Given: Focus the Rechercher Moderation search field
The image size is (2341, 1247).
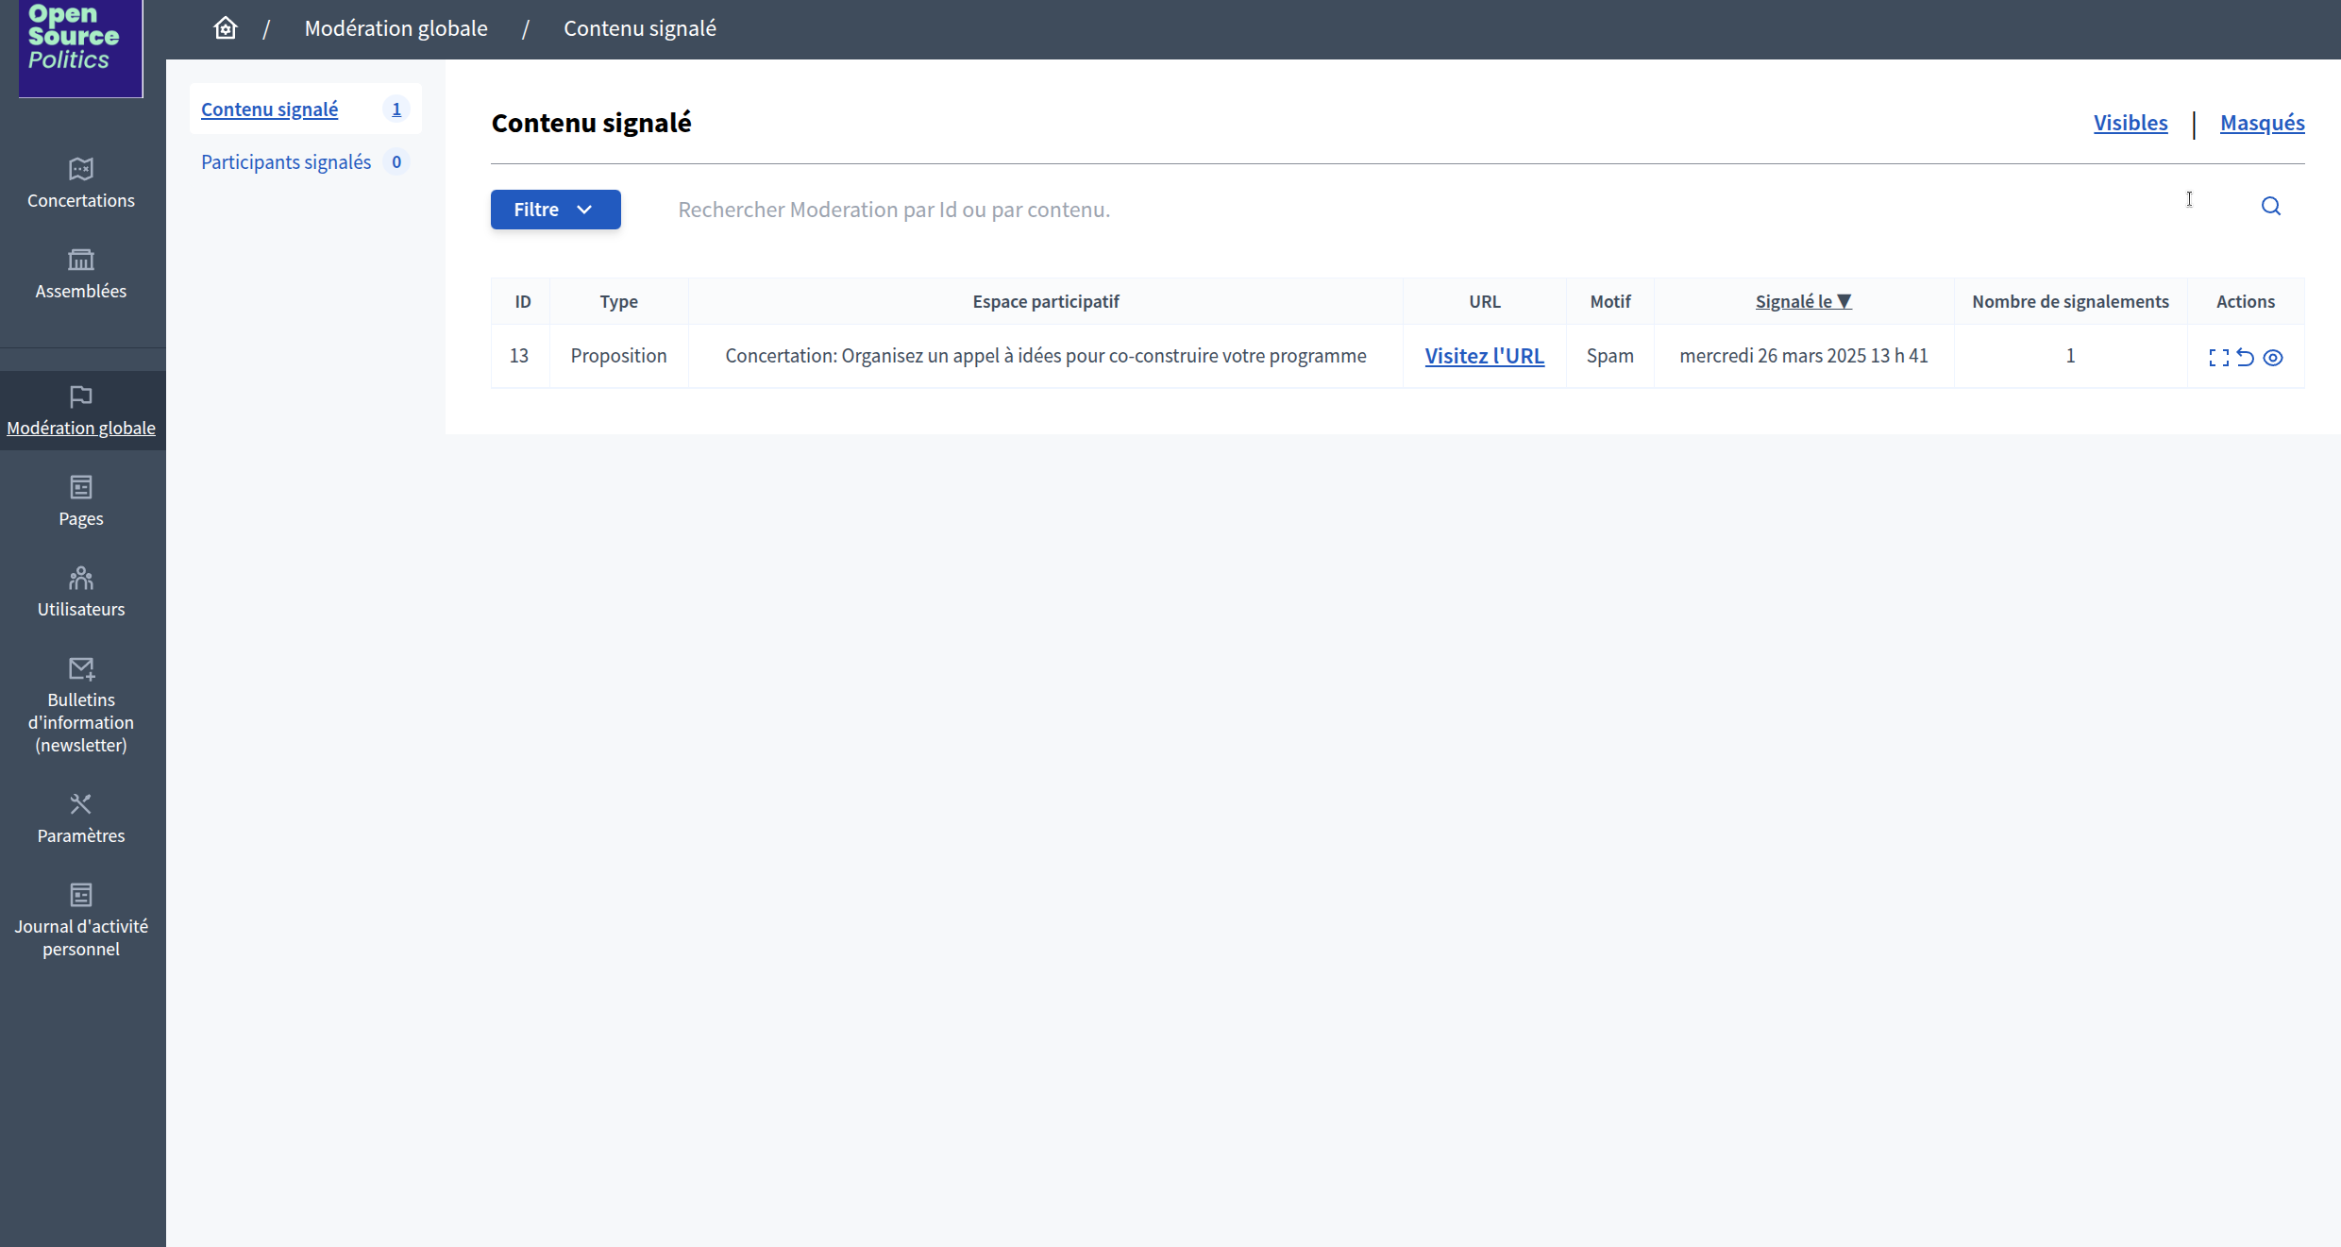Looking at the screenshot, I should click(1322, 210).
